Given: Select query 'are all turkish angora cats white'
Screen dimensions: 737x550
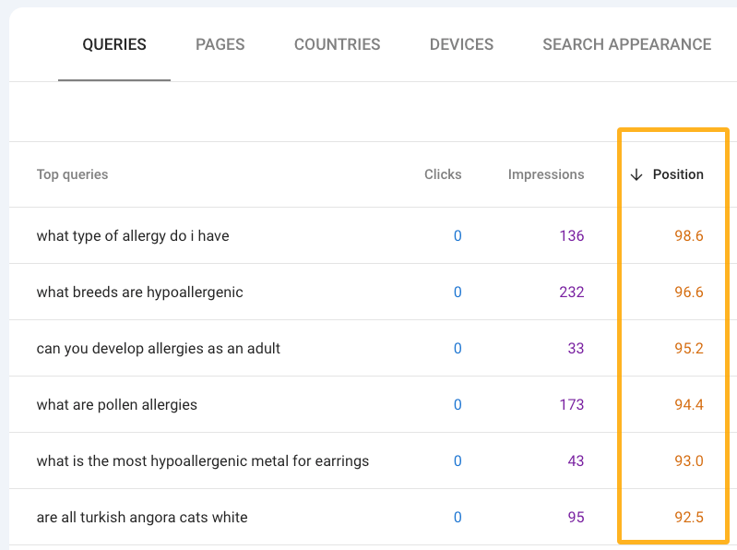Looking at the screenshot, I should point(142,517).
